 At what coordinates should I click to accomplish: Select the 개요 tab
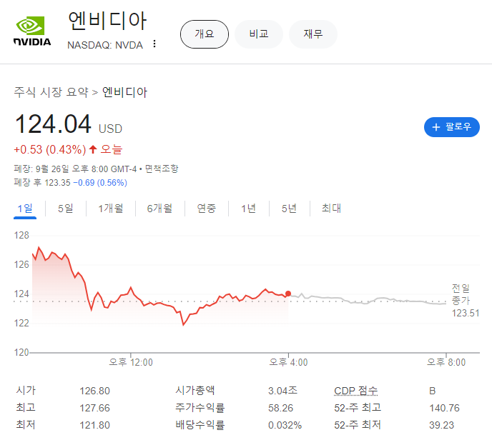coord(205,34)
